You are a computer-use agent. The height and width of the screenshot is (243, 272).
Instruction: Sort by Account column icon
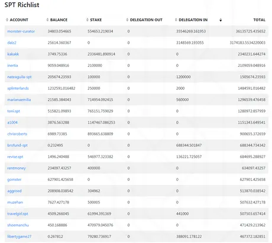[x=7, y=20]
